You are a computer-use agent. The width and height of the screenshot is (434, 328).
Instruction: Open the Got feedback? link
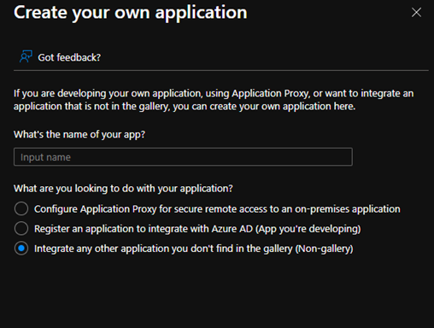69,57
